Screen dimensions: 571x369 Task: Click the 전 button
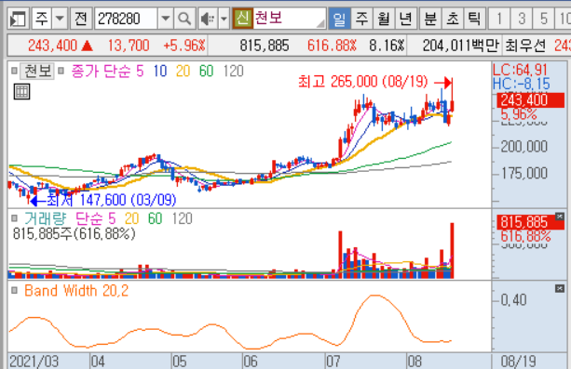(x=81, y=19)
